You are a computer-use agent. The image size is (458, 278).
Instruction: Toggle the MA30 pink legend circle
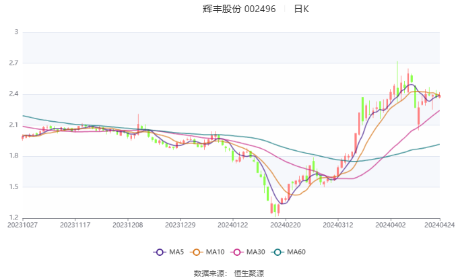pos(237,252)
